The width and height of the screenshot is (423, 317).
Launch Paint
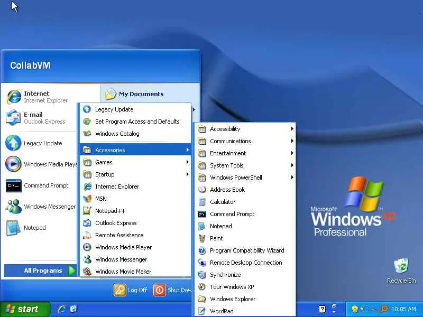click(245, 238)
